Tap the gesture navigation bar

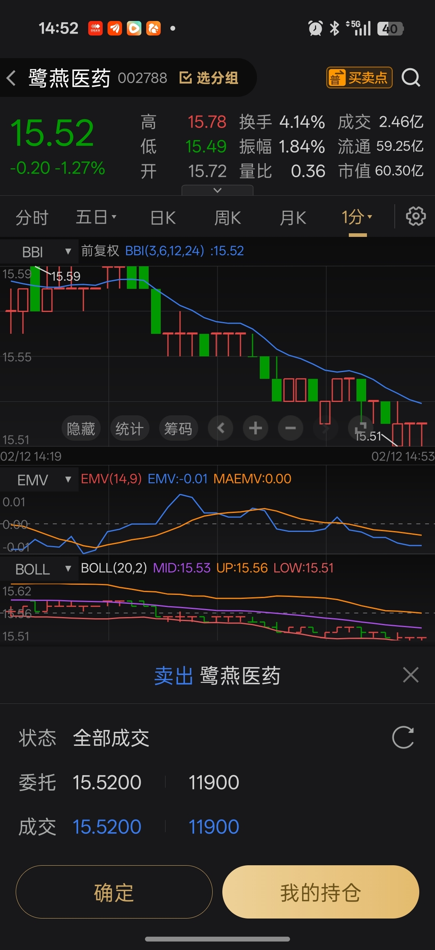[x=217, y=939]
